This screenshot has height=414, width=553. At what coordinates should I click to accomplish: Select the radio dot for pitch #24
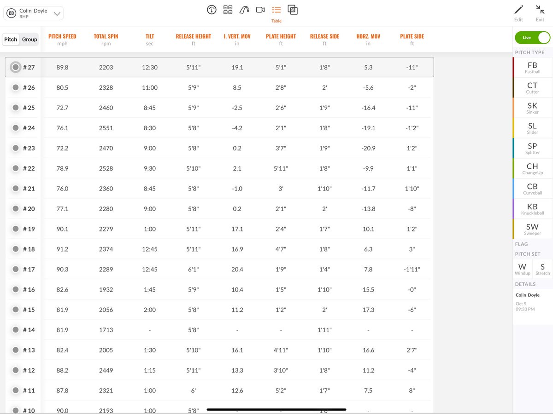pyautogui.click(x=16, y=128)
